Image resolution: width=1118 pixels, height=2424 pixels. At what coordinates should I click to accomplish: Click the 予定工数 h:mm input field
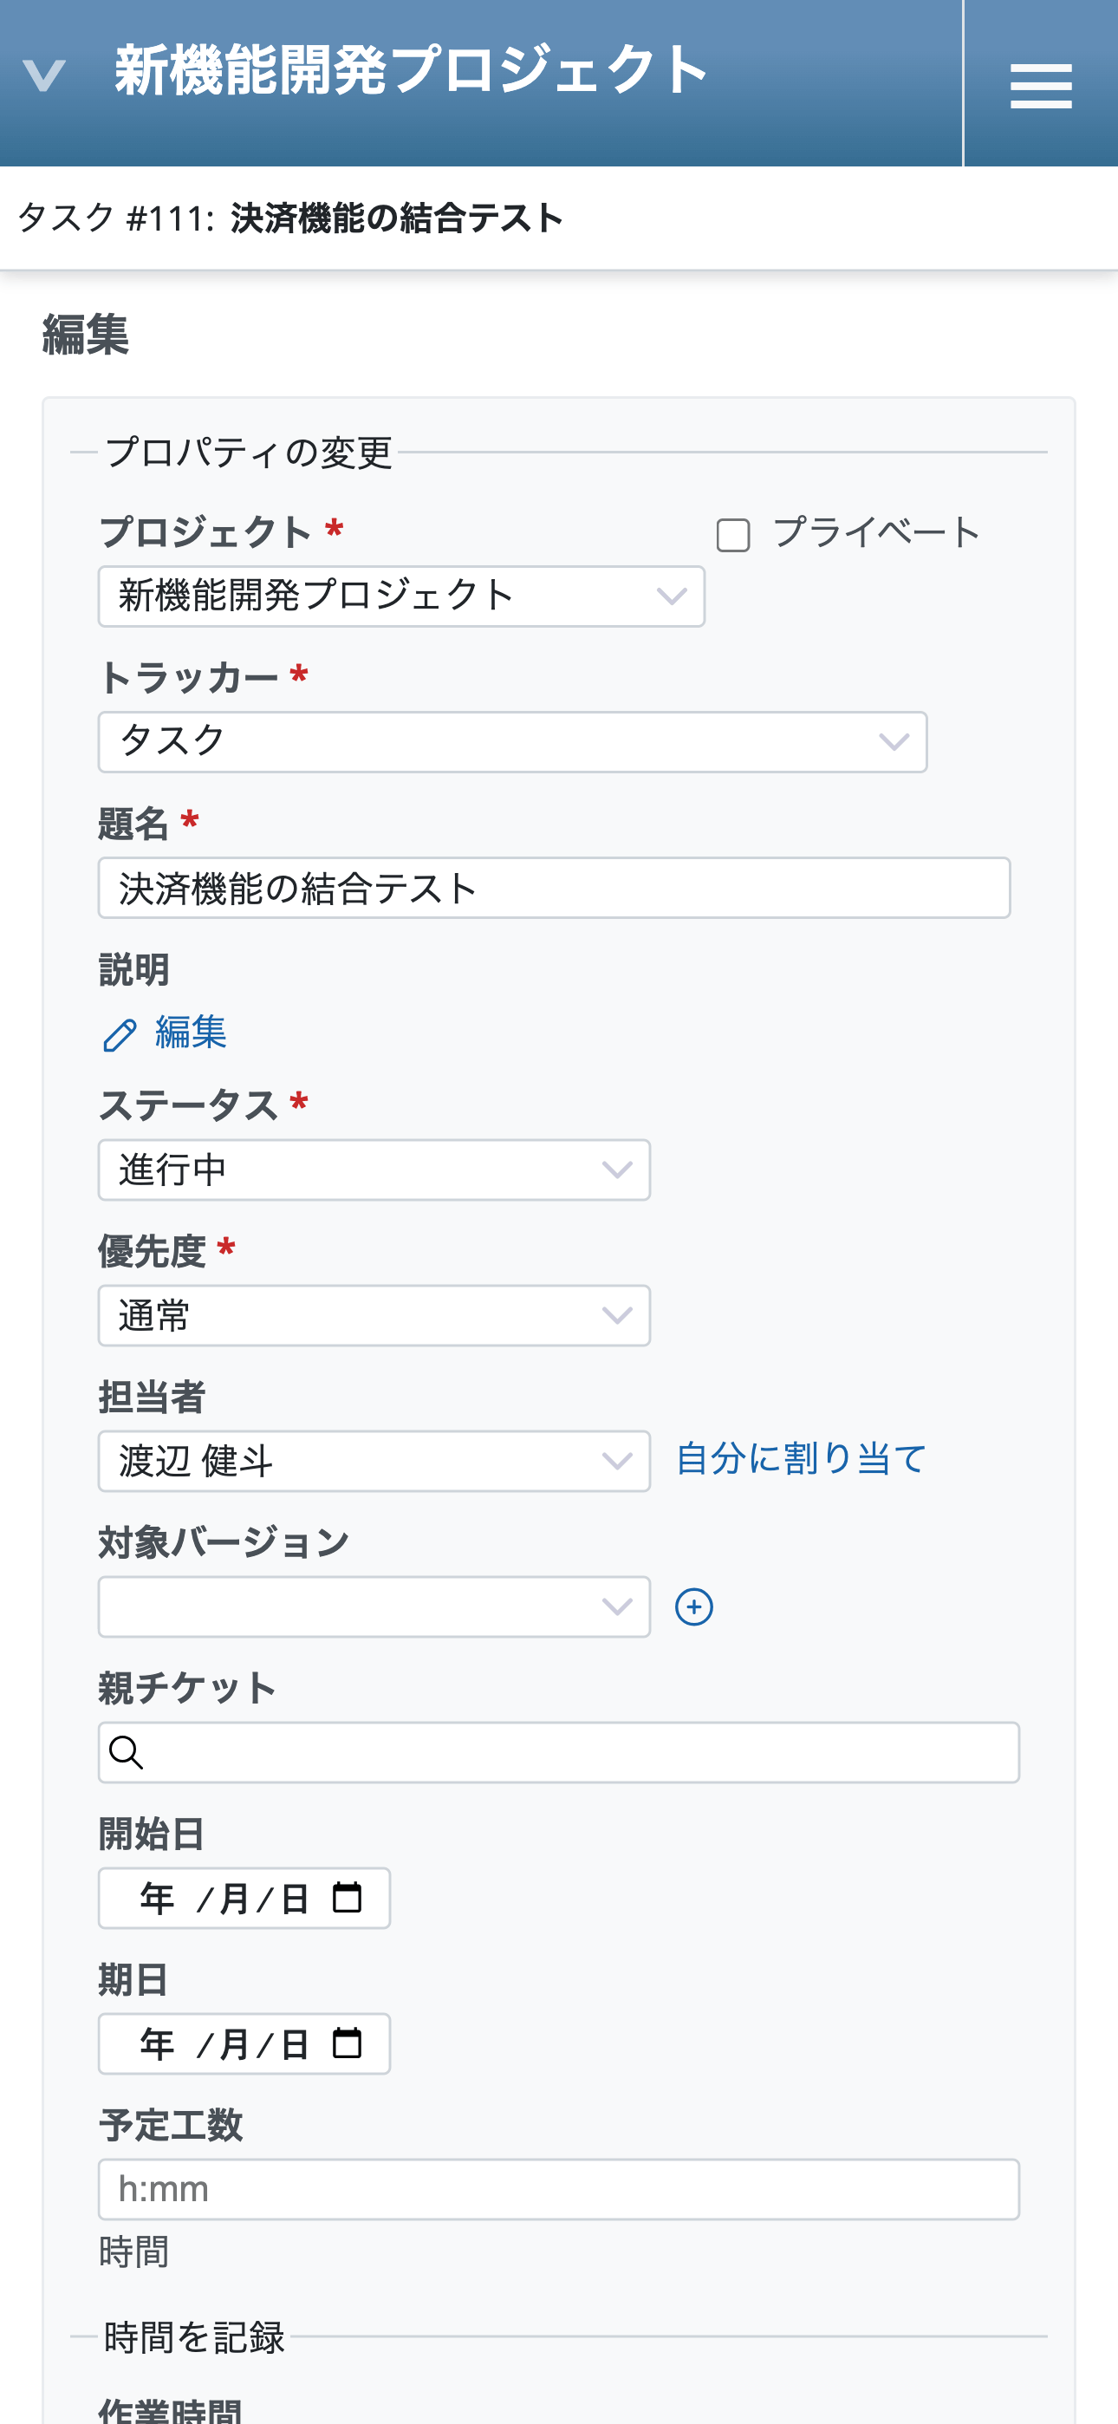coord(558,2189)
